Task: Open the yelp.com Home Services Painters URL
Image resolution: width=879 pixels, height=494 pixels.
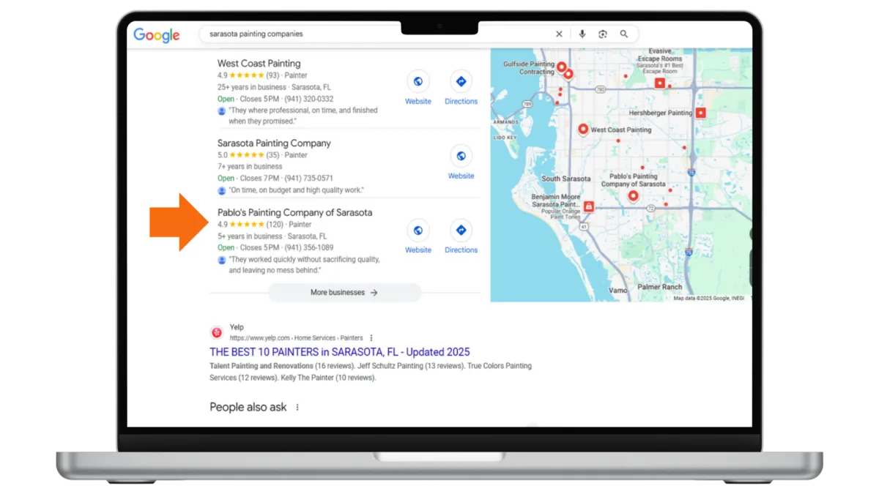Action: (296, 338)
